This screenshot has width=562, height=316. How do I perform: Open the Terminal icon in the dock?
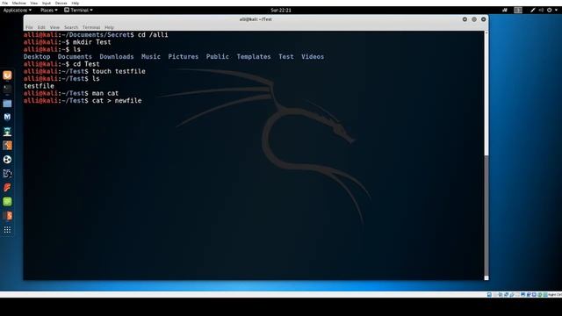tap(7, 90)
